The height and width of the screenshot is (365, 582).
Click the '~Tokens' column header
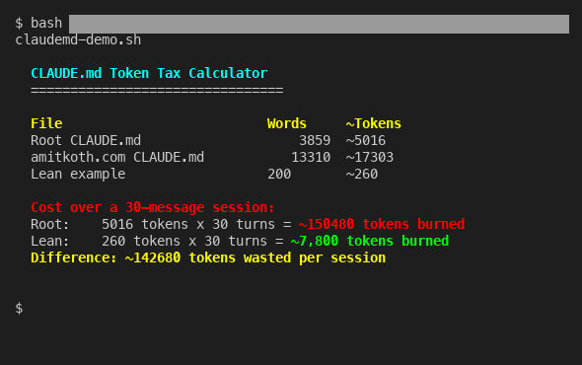point(374,123)
